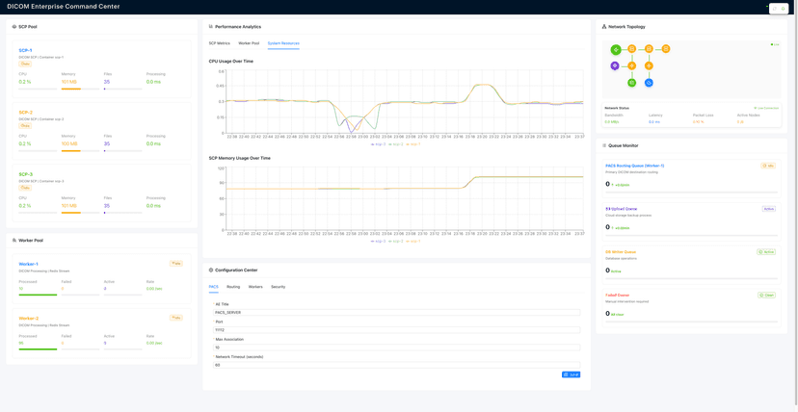798x412 pixels.
Task: Click the SCP-2 status badge
Action: point(24,125)
